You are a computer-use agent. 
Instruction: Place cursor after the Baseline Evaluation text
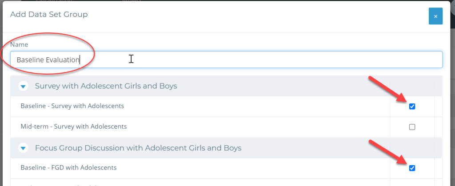click(80, 59)
